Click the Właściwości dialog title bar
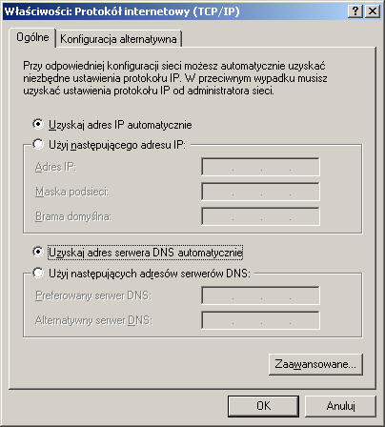385x427 pixels. pos(174,11)
